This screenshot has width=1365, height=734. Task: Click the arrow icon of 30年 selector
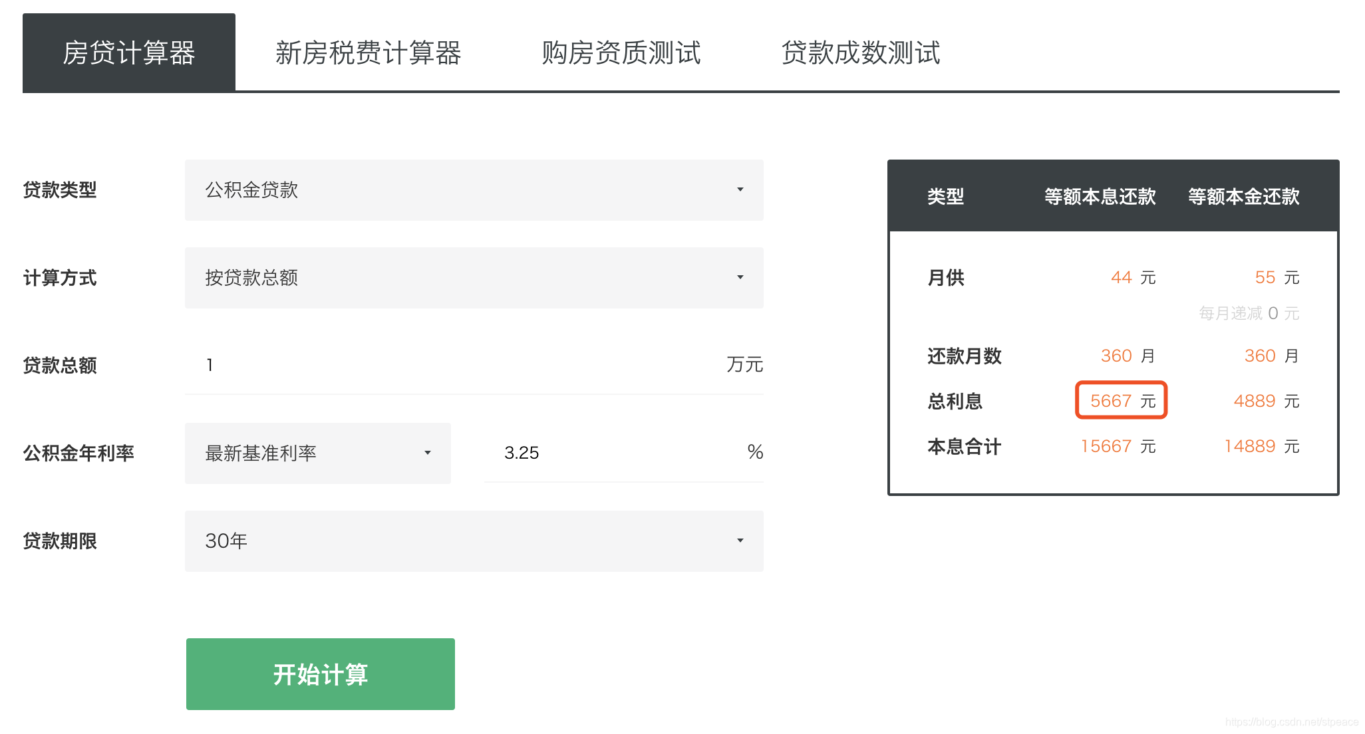click(740, 541)
